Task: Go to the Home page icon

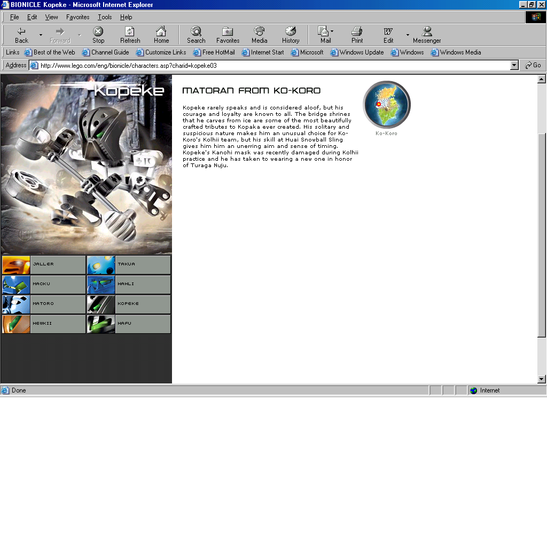Action: (161, 32)
